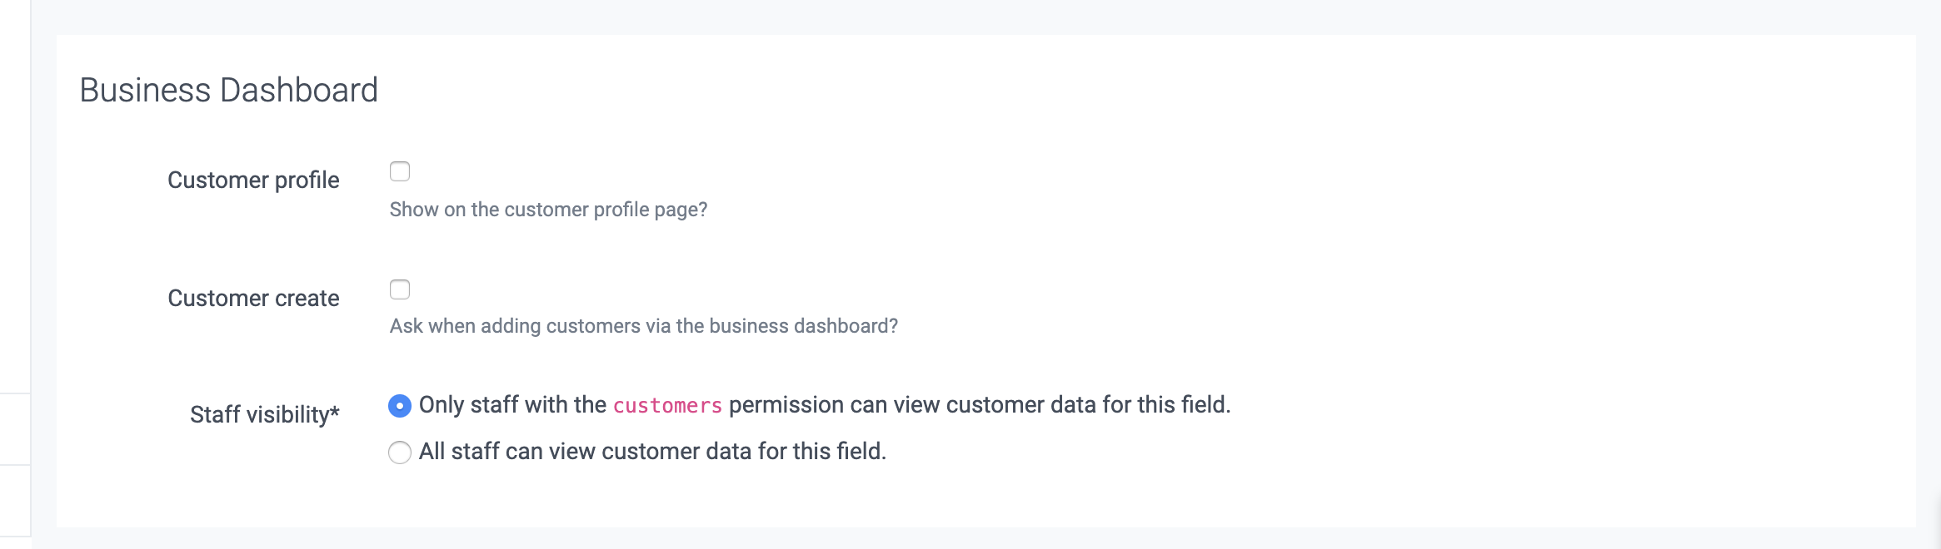
Task: Select the customers-permission-only staff radio button
Action: point(400,406)
